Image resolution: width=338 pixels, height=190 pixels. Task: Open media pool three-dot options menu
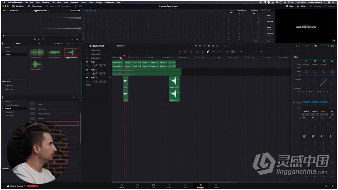click(x=79, y=44)
